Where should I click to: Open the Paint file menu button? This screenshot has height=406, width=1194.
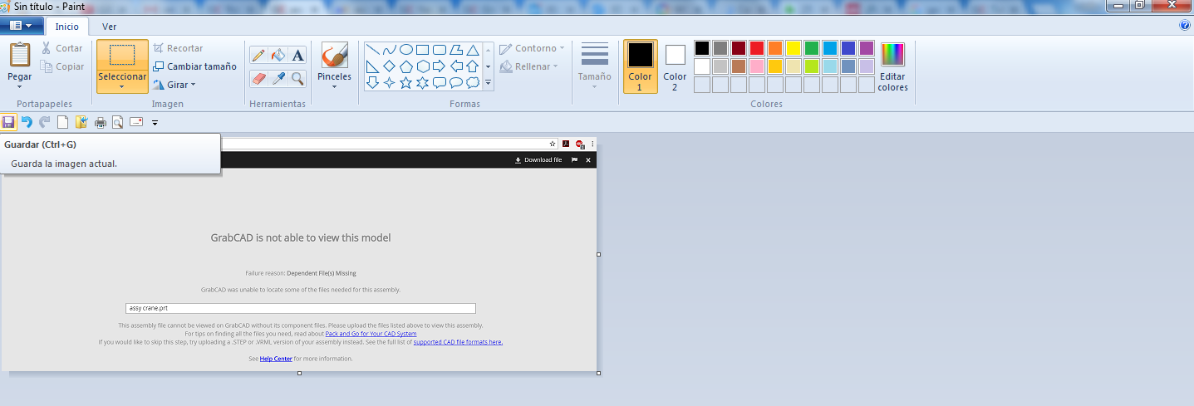pyautogui.click(x=22, y=26)
